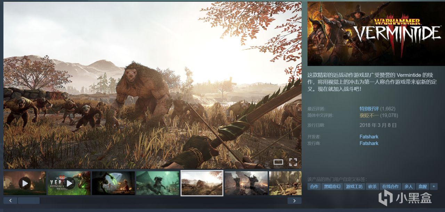This screenshot has height=212, width=445.
Task: Click the main gameplay screenshot
Action: [x=152, y=85]
